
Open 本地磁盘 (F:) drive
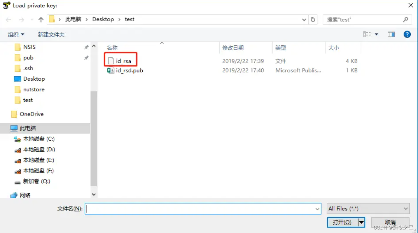38,171
